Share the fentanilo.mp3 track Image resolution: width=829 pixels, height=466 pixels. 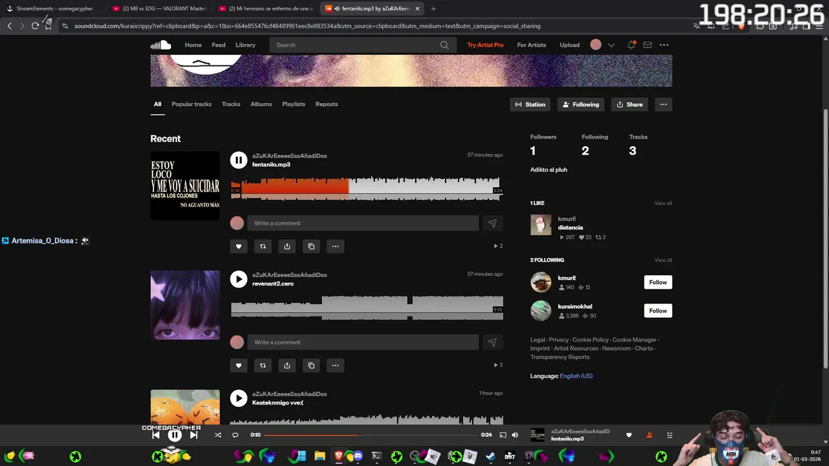coord(287,246)
